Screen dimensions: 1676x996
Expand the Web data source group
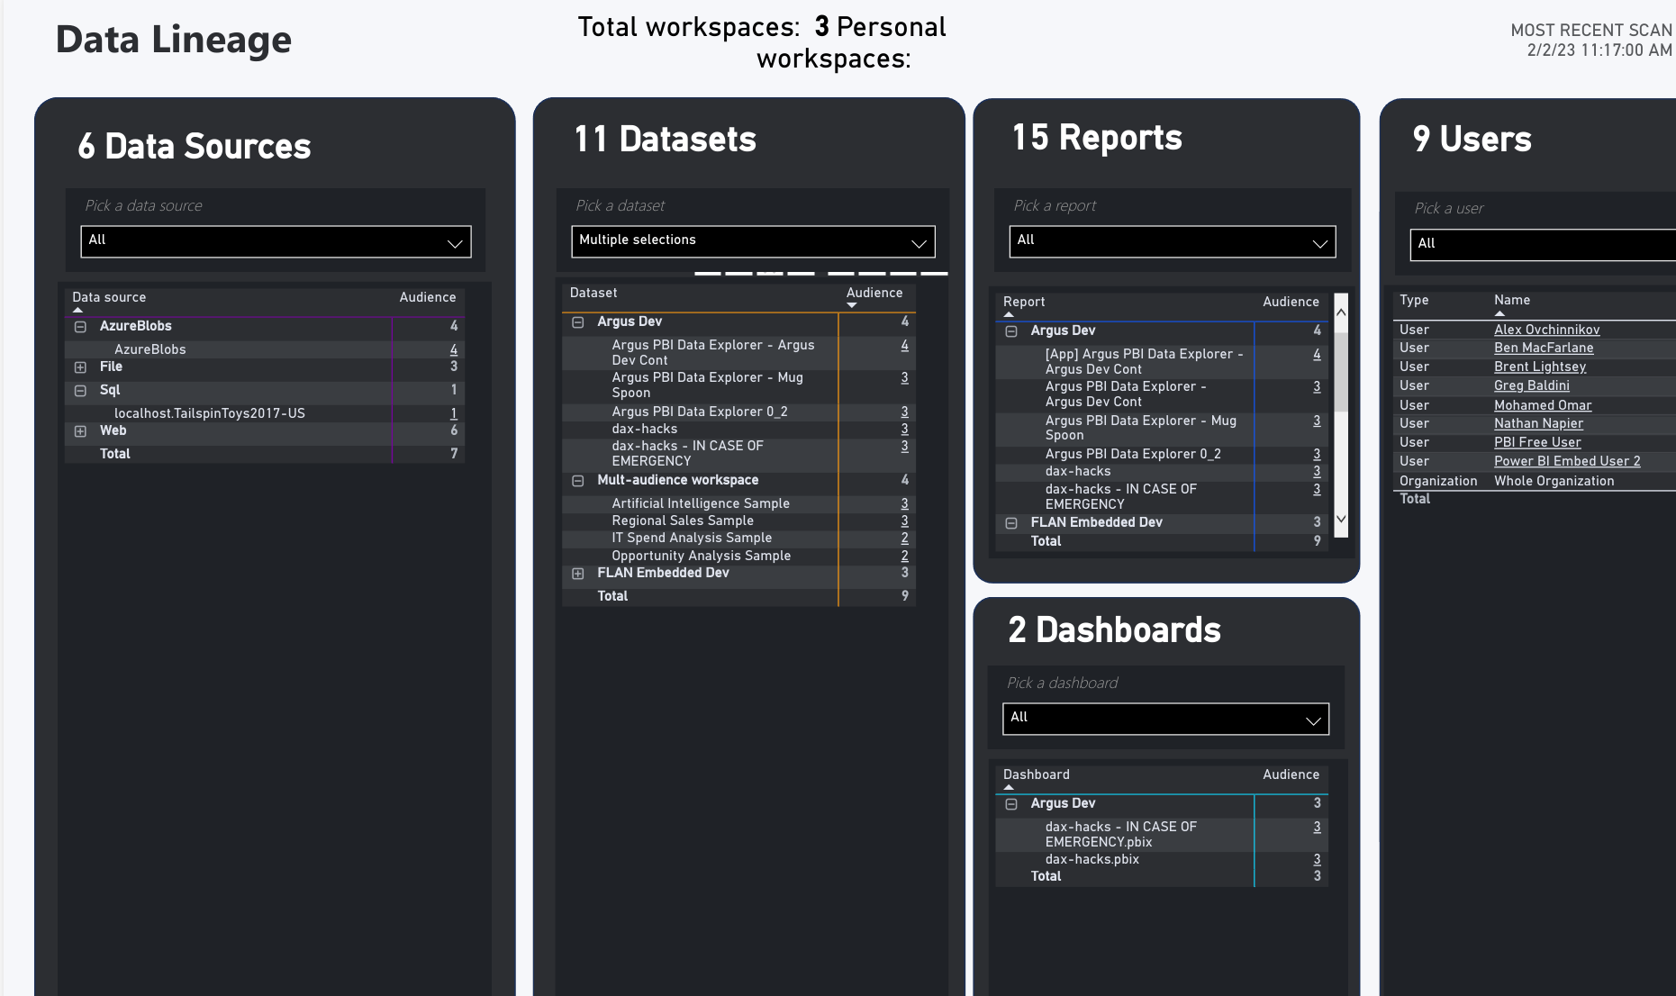click(80, 431)
